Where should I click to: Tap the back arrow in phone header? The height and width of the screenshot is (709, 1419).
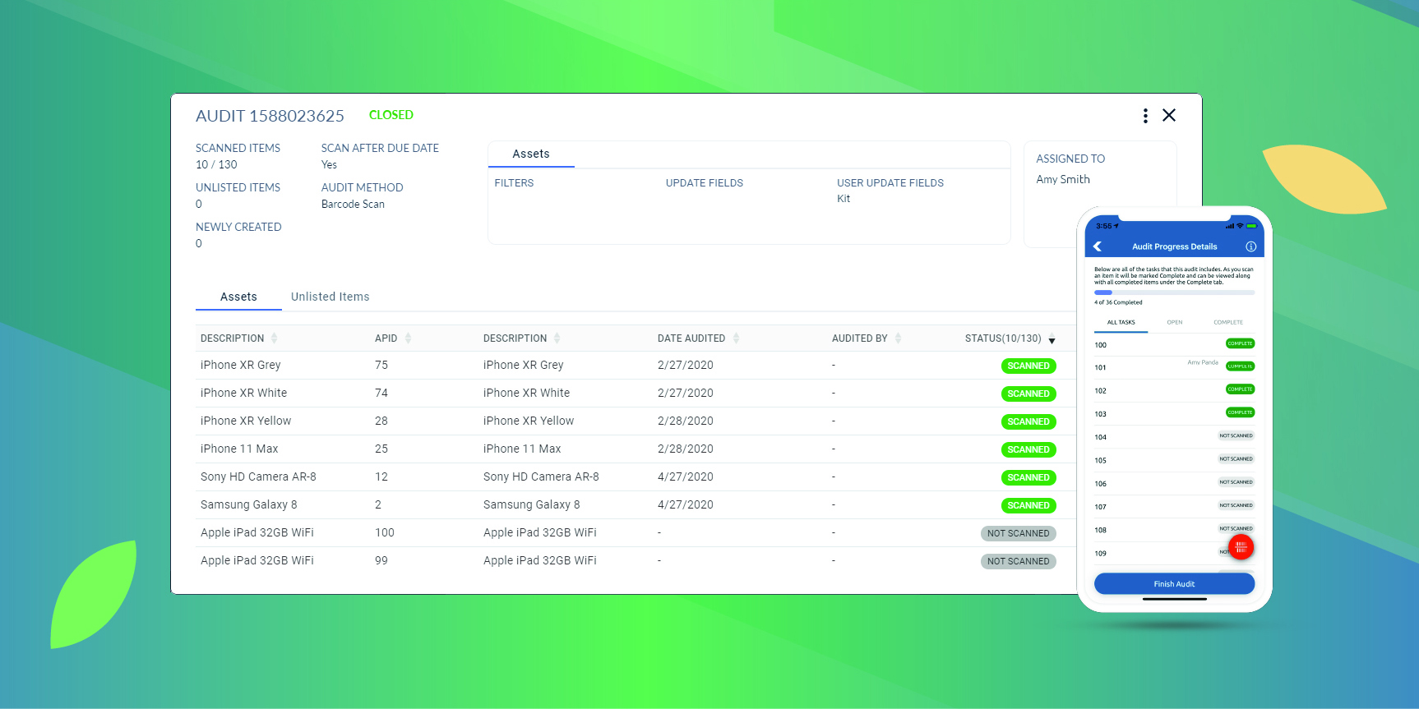(1098, 246)
